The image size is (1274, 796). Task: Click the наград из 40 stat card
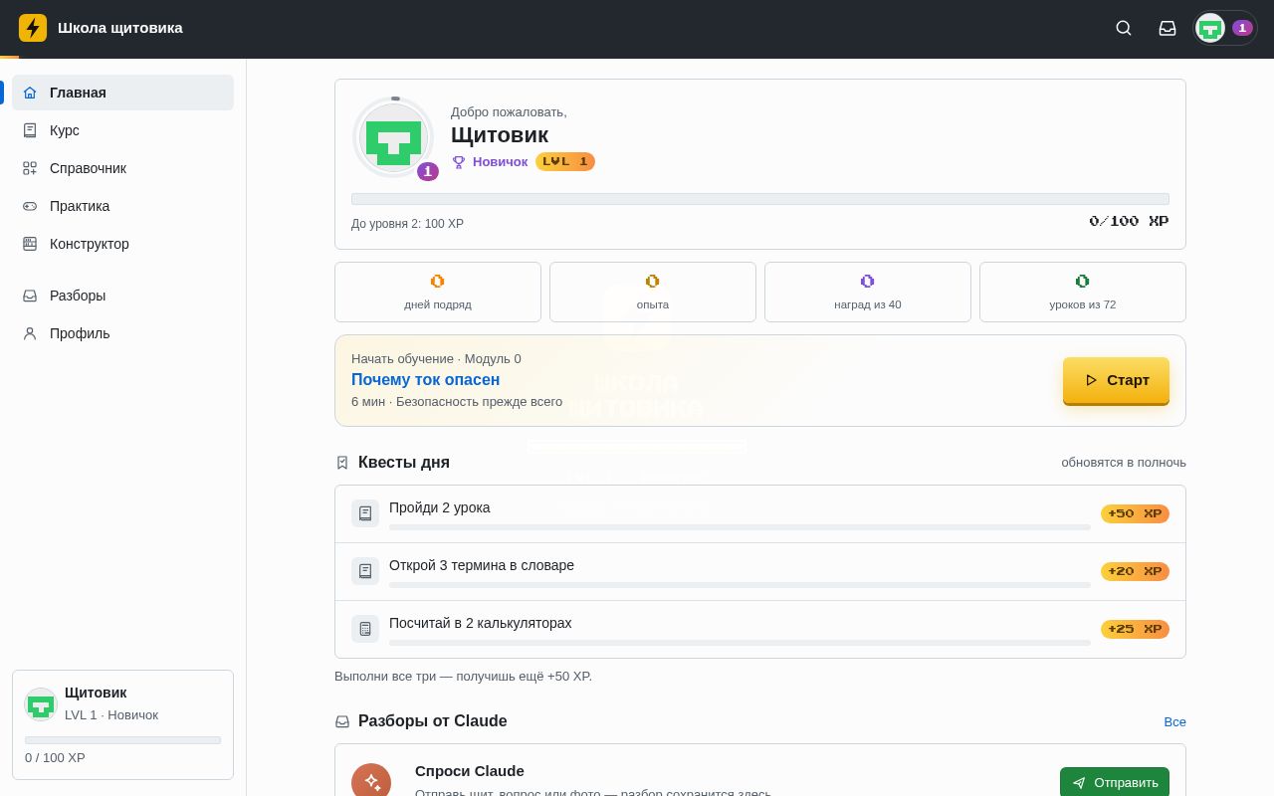(x=868, y=293)
